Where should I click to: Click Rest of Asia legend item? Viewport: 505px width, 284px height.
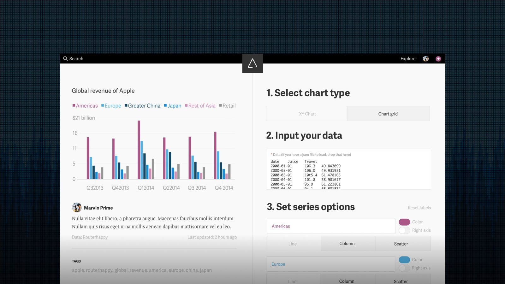(x=200, y=106)
